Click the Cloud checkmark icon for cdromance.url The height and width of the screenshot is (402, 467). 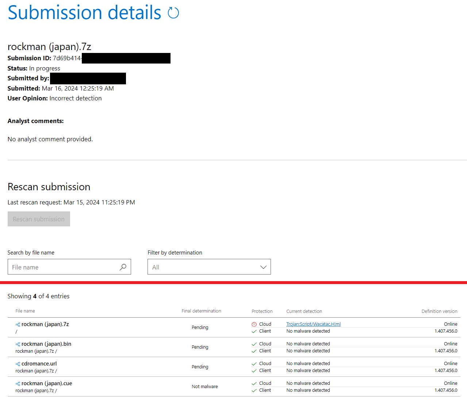tap(254, 364)
